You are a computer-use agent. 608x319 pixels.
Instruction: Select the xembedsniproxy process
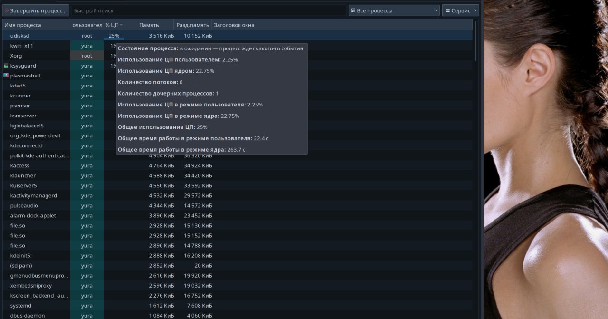[31, 285]
